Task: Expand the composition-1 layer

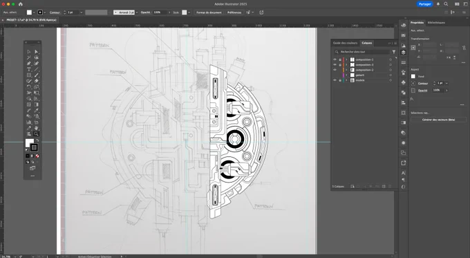Action: (x=346, y=59)
